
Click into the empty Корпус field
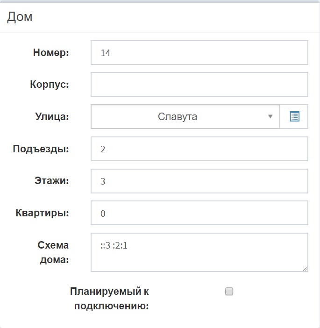(199, 85)
